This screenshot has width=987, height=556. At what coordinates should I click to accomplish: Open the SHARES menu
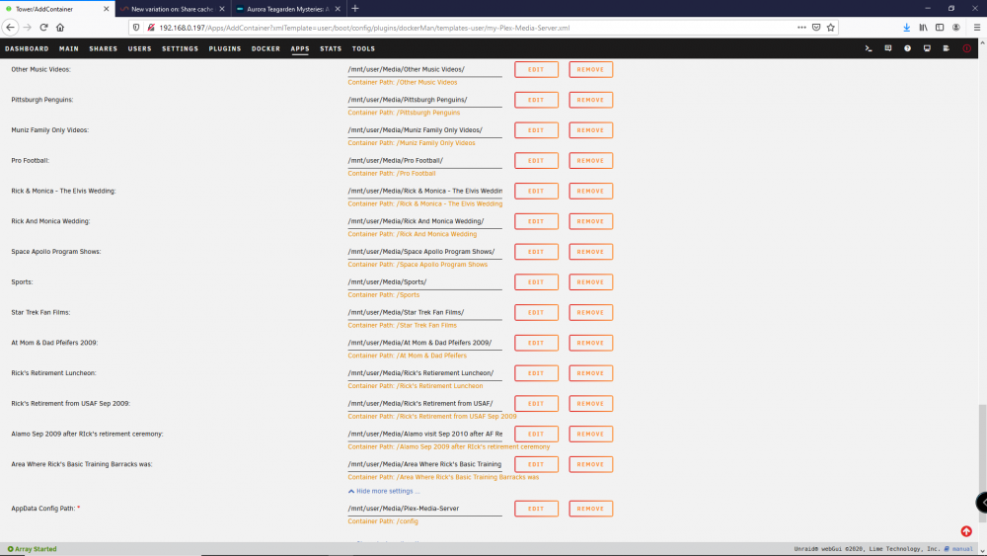104,48
